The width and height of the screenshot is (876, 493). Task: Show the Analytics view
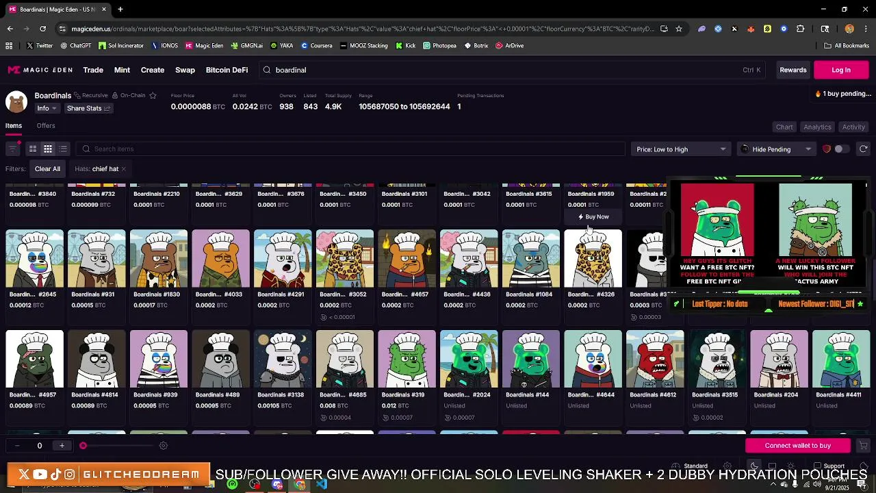[x=817, y=127]
